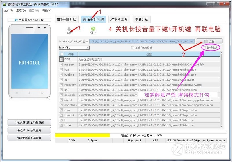Open the 选项(O) menu
Viewport: 232px width, 162px height.
[x=21, y=10]
